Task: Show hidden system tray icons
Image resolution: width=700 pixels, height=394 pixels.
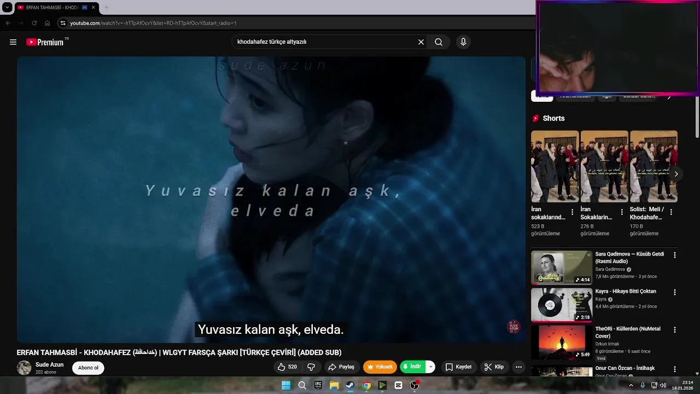Action: coord(631,385)
